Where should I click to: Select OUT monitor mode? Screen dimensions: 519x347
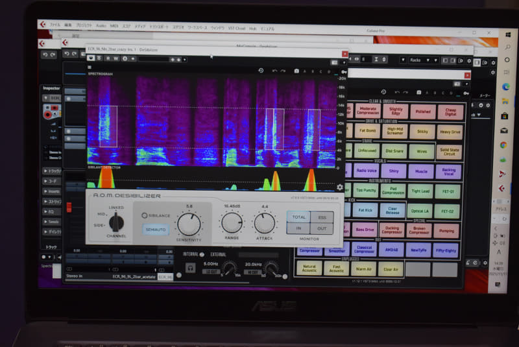tap(322, 228)
